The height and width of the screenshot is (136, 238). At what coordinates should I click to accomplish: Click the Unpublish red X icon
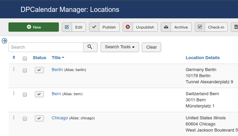tap(128, 27)
